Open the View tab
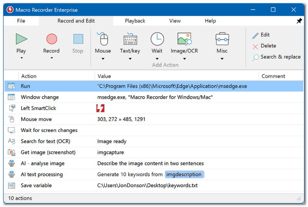The width and height of the screenshot is (308, 207). tap(175, 21)
